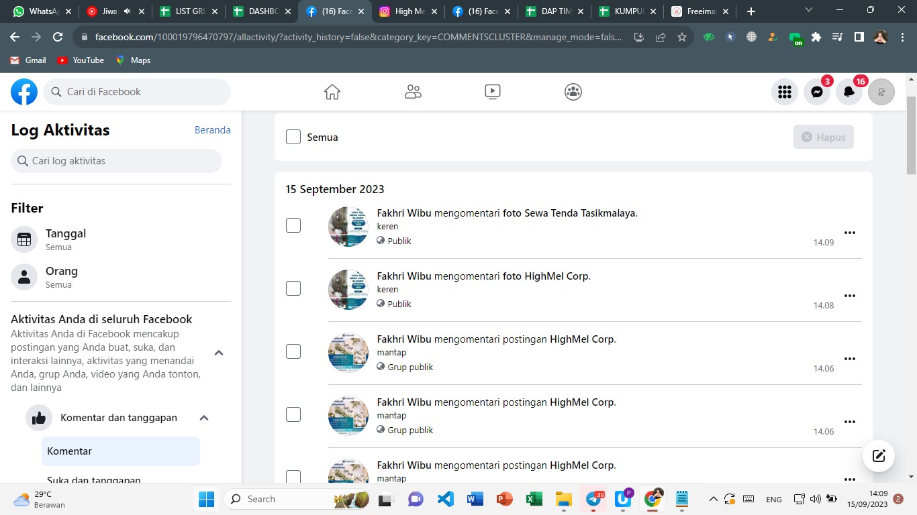Screen dimensions: 917x515
Task: Click new message compose floating icon
Action: click(x=879, y=457)
